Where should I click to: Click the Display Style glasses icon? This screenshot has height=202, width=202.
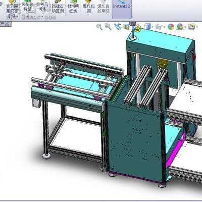click(159, 27)
